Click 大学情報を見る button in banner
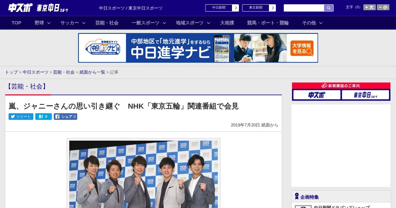The height and width of the screenshot is (208, 396). (302, 48)
